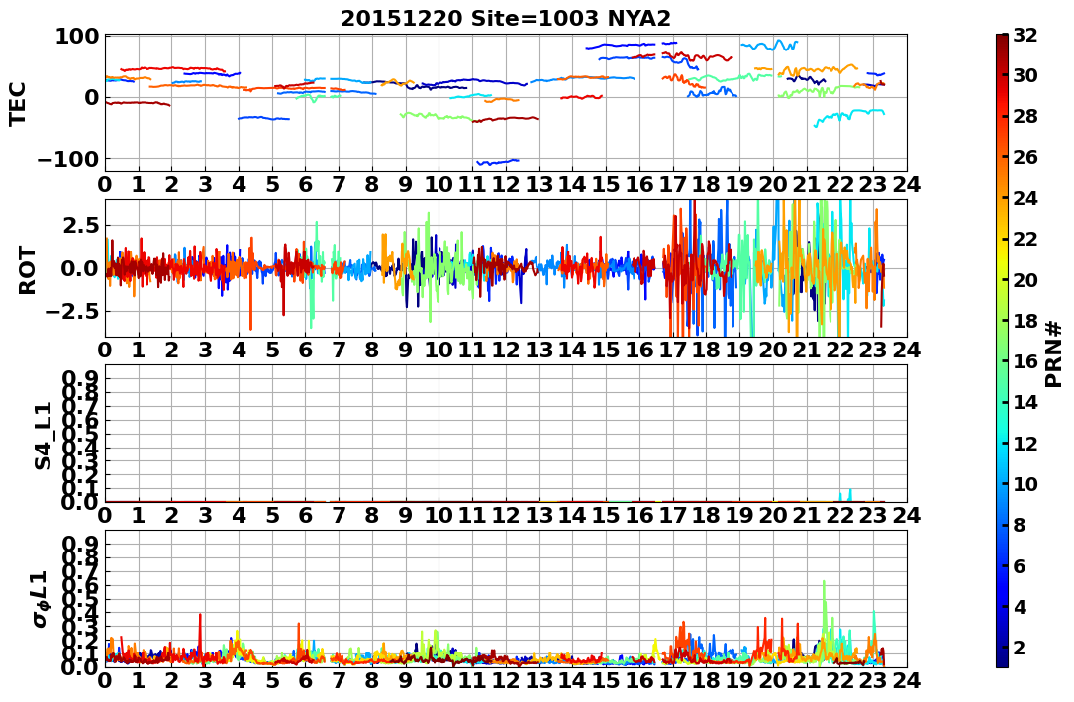The width and height of the screenshot is (1074, 702).
Task: Click the plot title "20151220 Site=1003 NYA2"
Action: click(x=506, y=18)
